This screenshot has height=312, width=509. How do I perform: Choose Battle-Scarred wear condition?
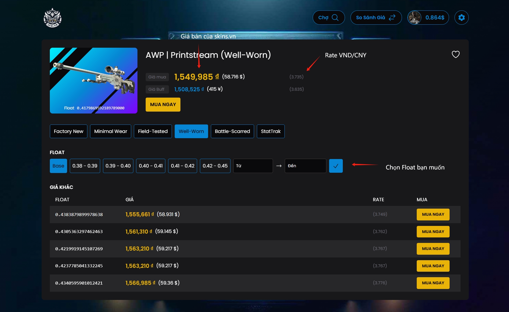[232, 131]
